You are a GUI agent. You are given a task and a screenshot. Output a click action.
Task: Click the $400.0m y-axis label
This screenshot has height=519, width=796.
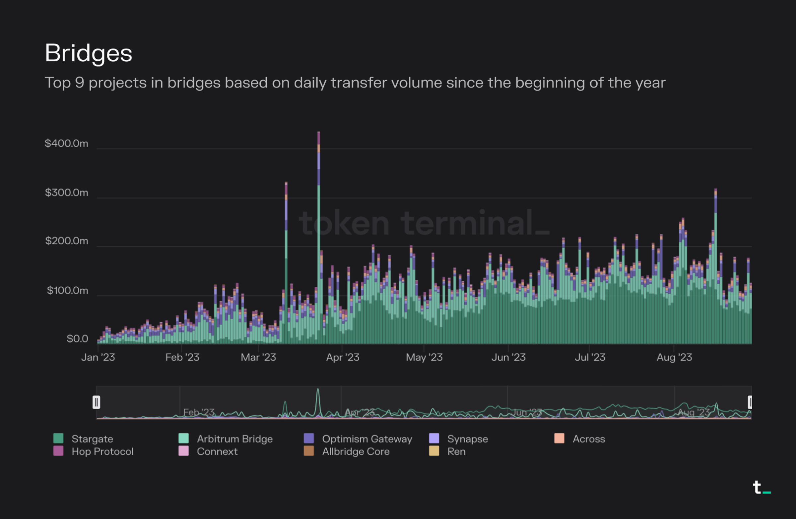(67, 144)
